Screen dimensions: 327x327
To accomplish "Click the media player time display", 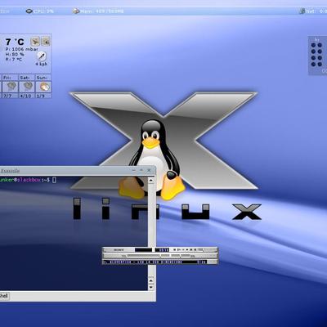I will [163, 249].
